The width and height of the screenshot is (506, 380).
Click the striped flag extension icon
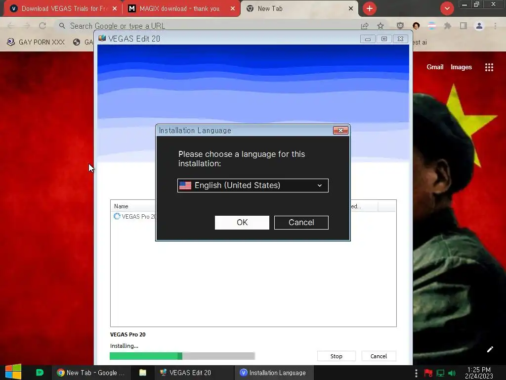[432, 26]
